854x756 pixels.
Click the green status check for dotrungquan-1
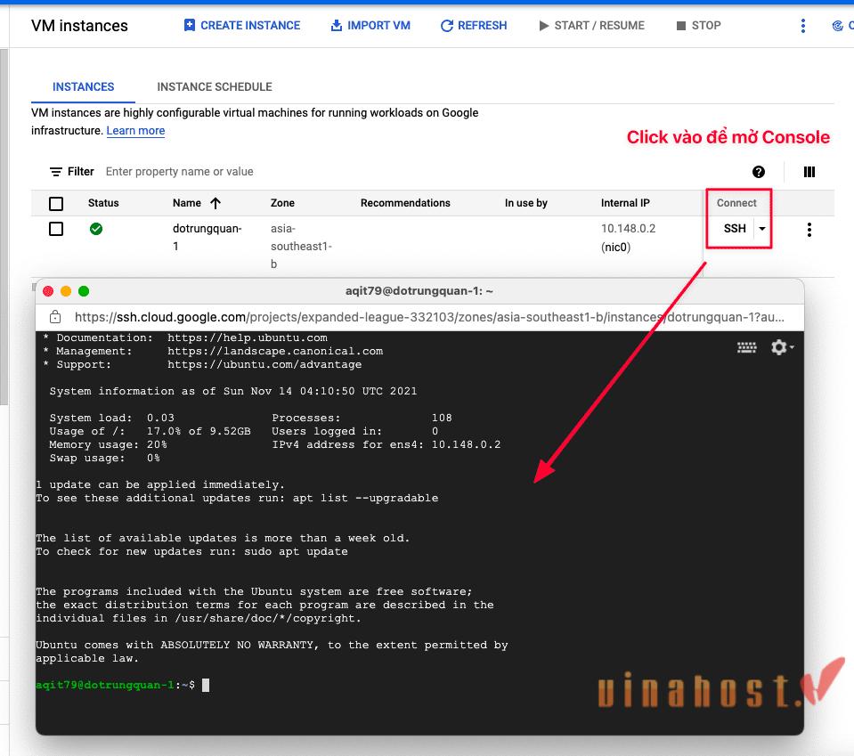(95, 229)
